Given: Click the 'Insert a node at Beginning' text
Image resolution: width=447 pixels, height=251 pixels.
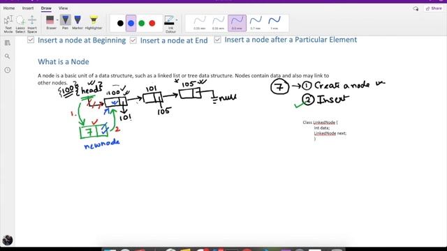Looking at the screenshot, I should pyautogui.click(x=82, y=40).
